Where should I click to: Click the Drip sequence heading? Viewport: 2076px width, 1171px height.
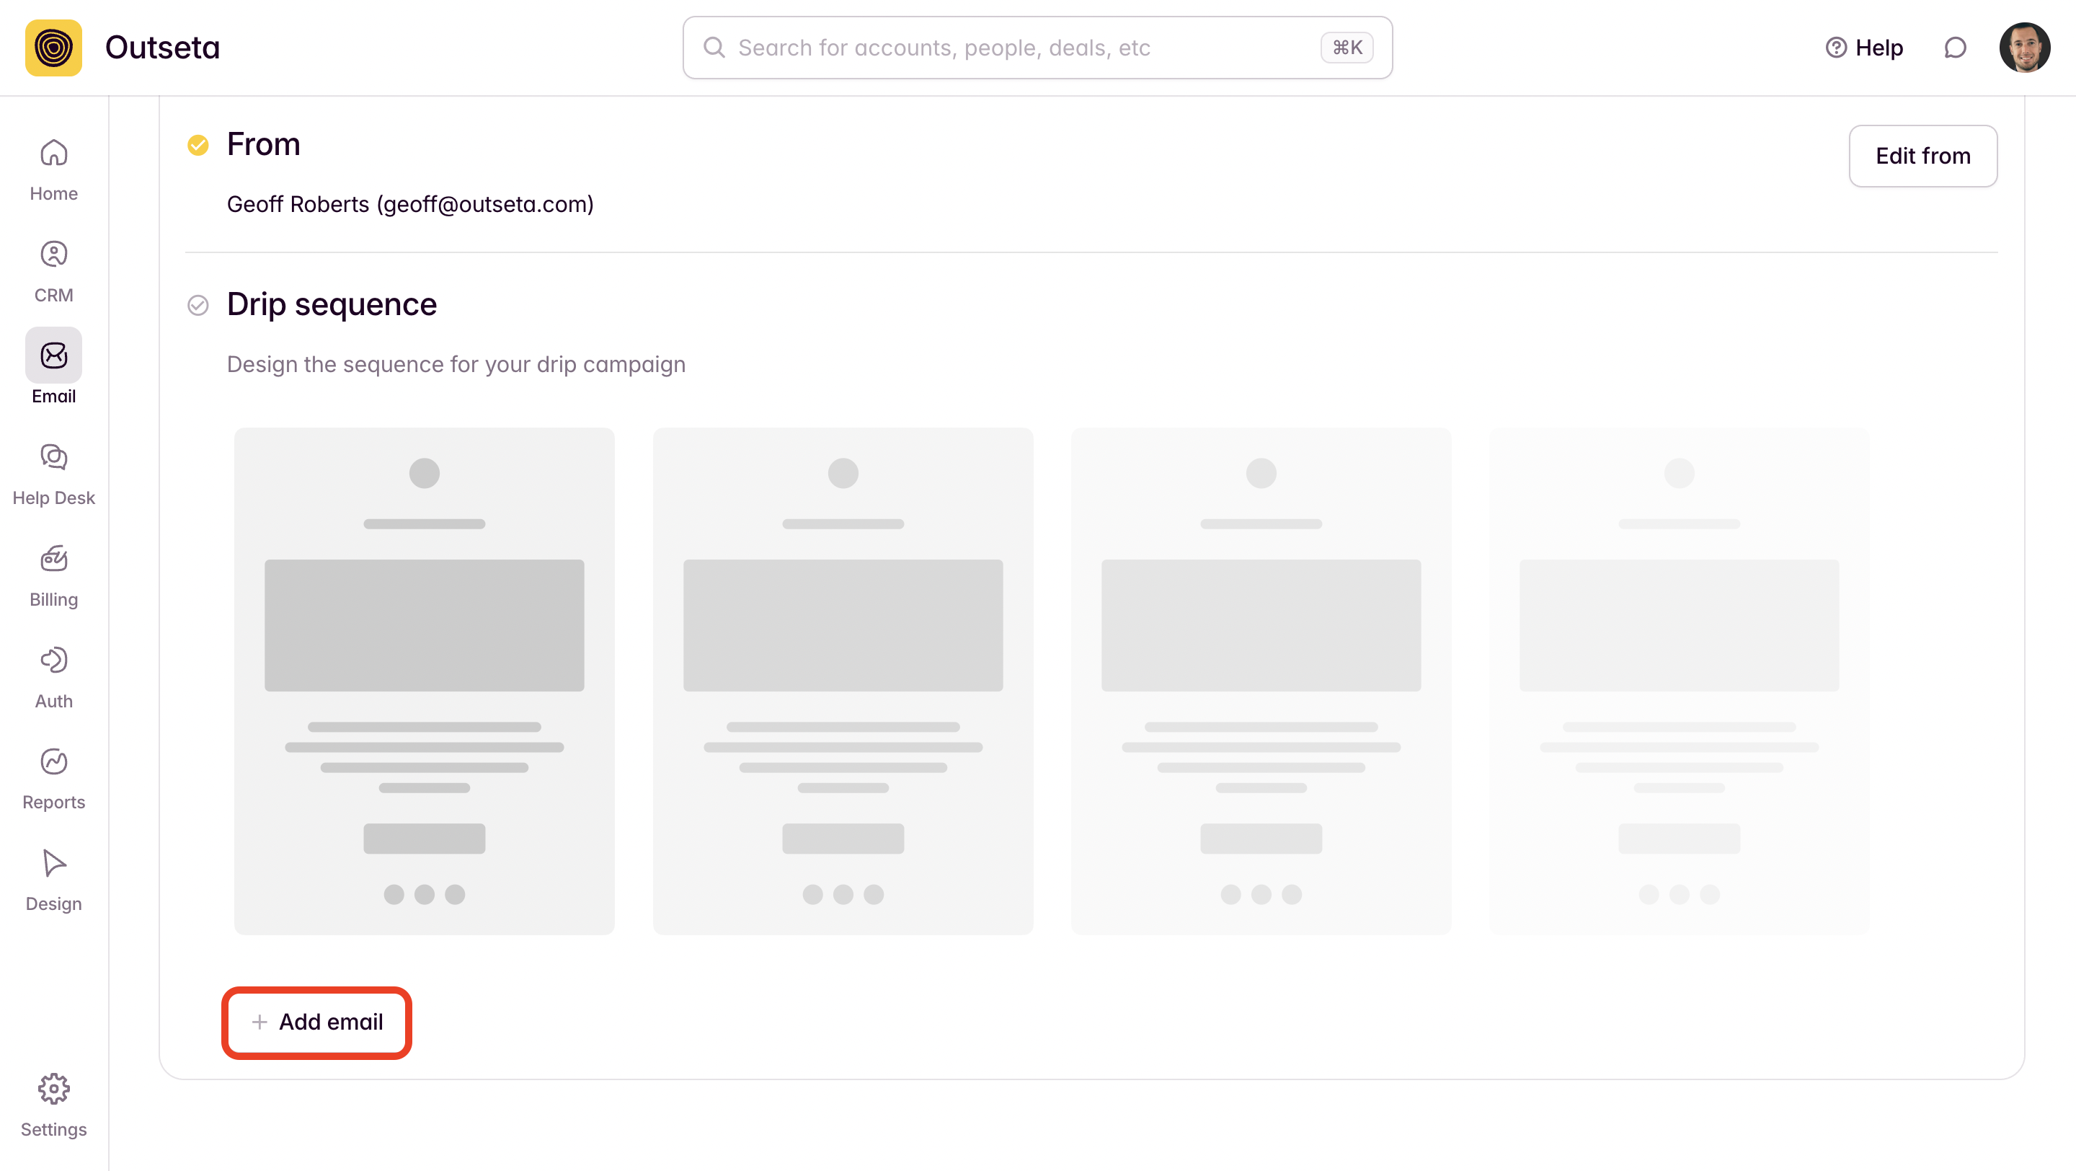[x=332, y=304]
